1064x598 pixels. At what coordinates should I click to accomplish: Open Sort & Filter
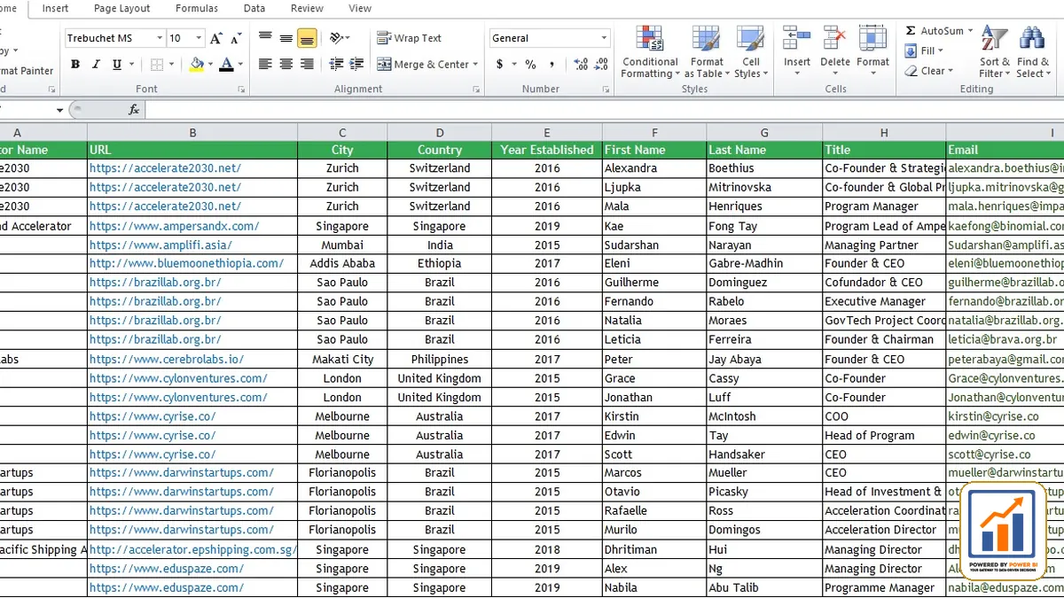point(994,52)
